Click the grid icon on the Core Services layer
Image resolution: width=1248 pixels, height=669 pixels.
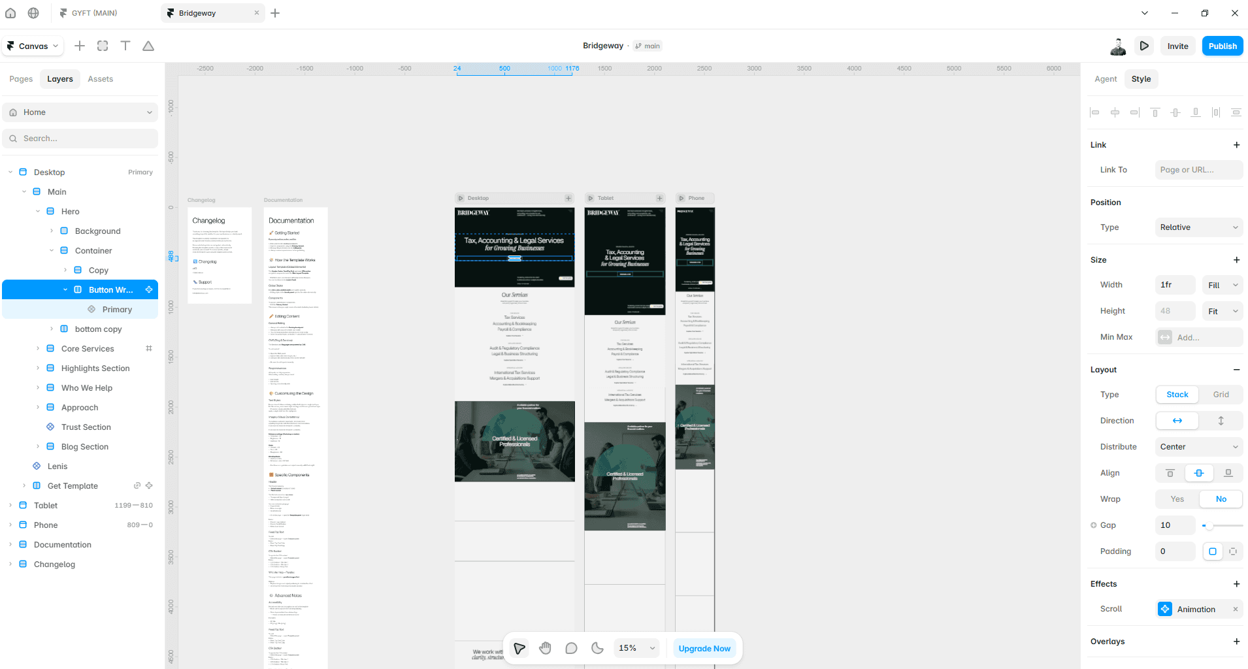click(149, 348)
